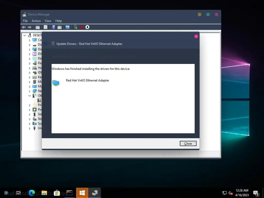Click the update device driver toolbar icon

pos(76,27)
